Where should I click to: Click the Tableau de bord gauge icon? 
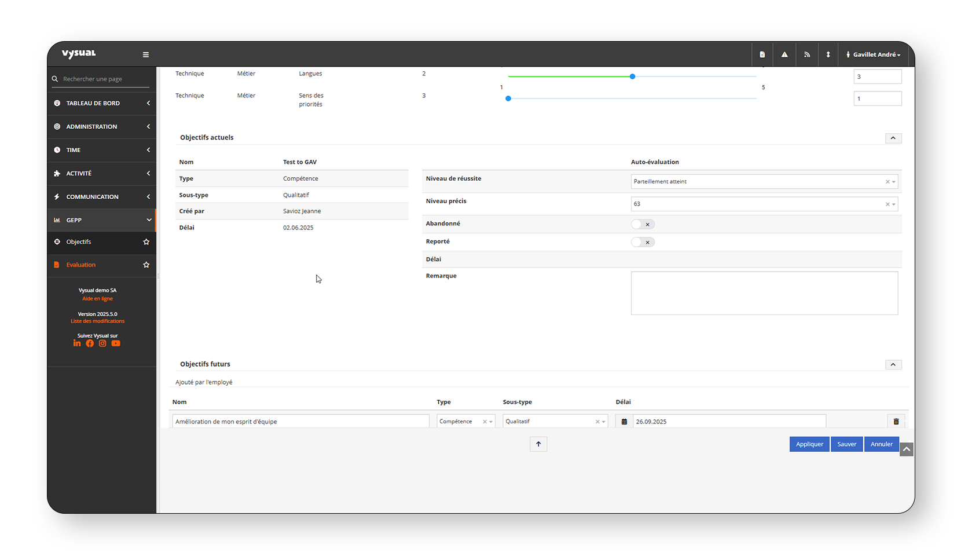coord(57,103)
